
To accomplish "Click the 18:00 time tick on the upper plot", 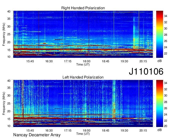I will pos(87,61).
